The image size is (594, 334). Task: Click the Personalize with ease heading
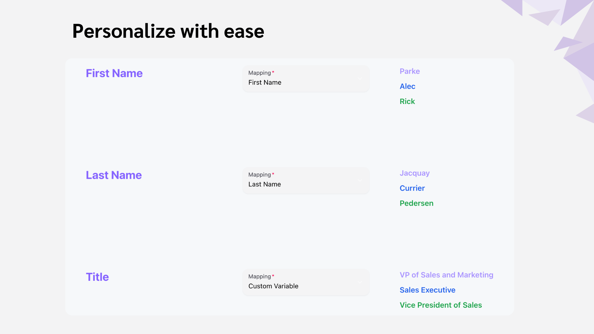pos(168,31)
